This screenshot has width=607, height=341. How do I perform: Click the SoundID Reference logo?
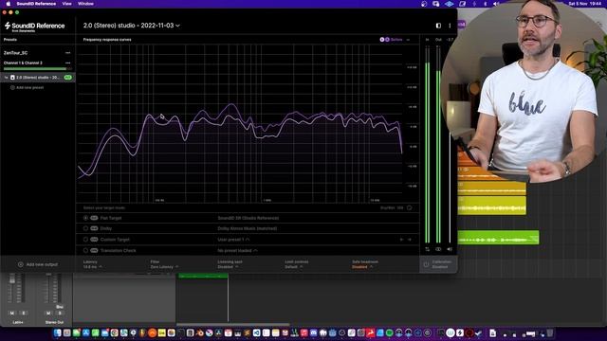point(34,27)
